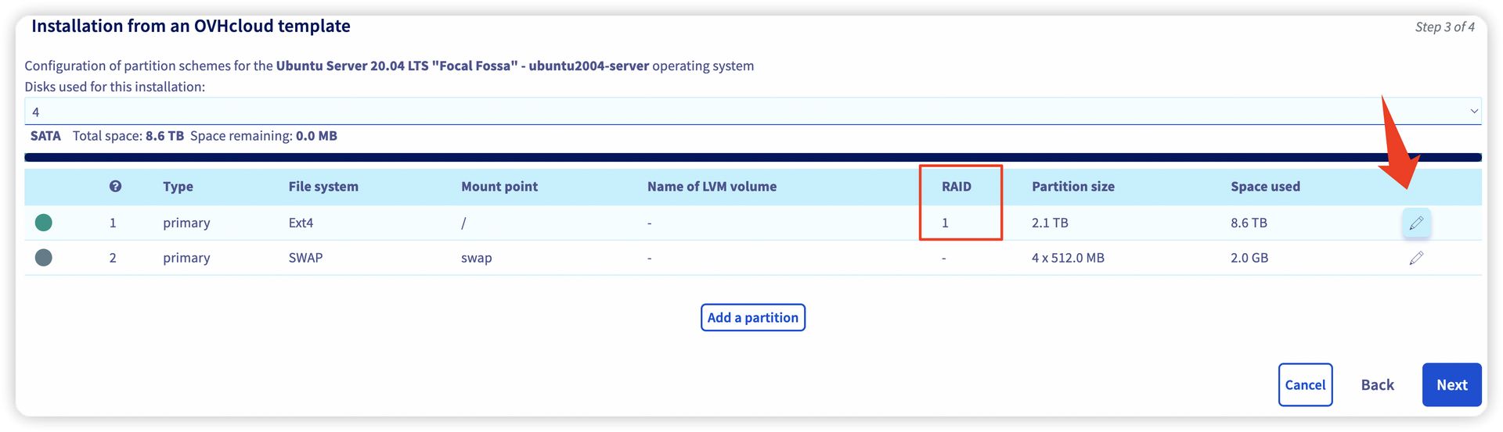
Task: Open the disks used dropdown showing 4
Action: (x=753, y=111)
